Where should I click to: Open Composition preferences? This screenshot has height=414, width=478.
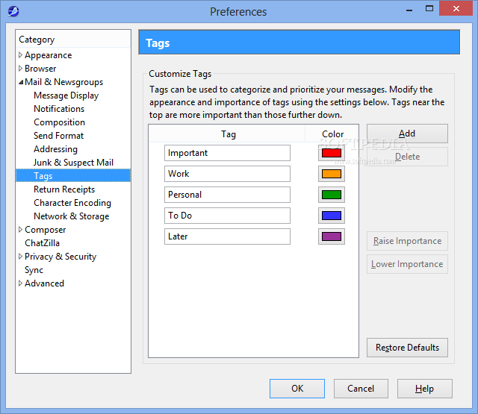tap(59, 122)
